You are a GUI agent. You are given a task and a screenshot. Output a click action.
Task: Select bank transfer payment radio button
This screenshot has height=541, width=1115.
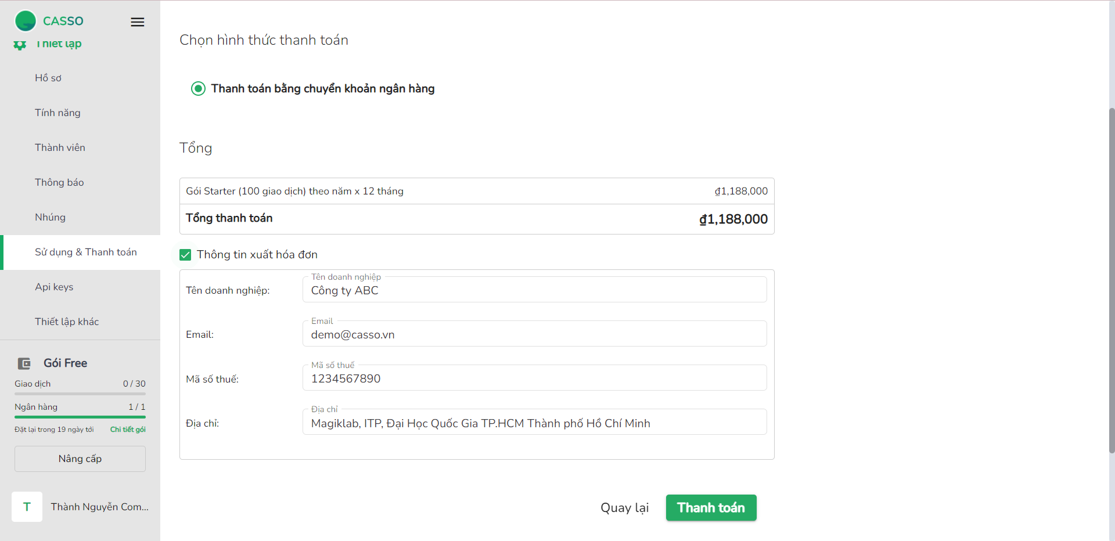point(198,89)
